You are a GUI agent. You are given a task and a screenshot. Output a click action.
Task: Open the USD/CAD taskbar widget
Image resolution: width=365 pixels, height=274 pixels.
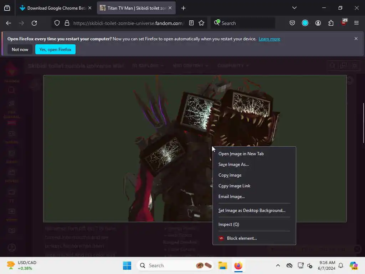pos(22,265)
